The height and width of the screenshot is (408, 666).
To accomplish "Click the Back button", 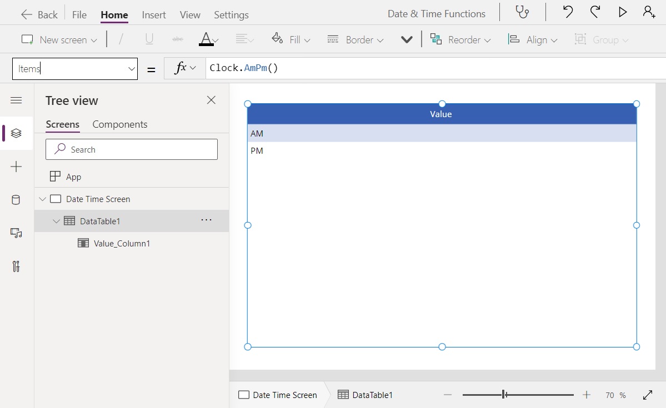I will coord(39,14).
